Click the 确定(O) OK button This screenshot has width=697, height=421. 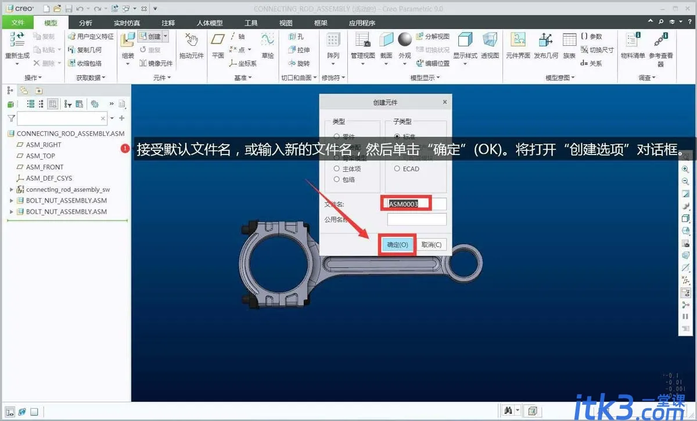[398, 244]
